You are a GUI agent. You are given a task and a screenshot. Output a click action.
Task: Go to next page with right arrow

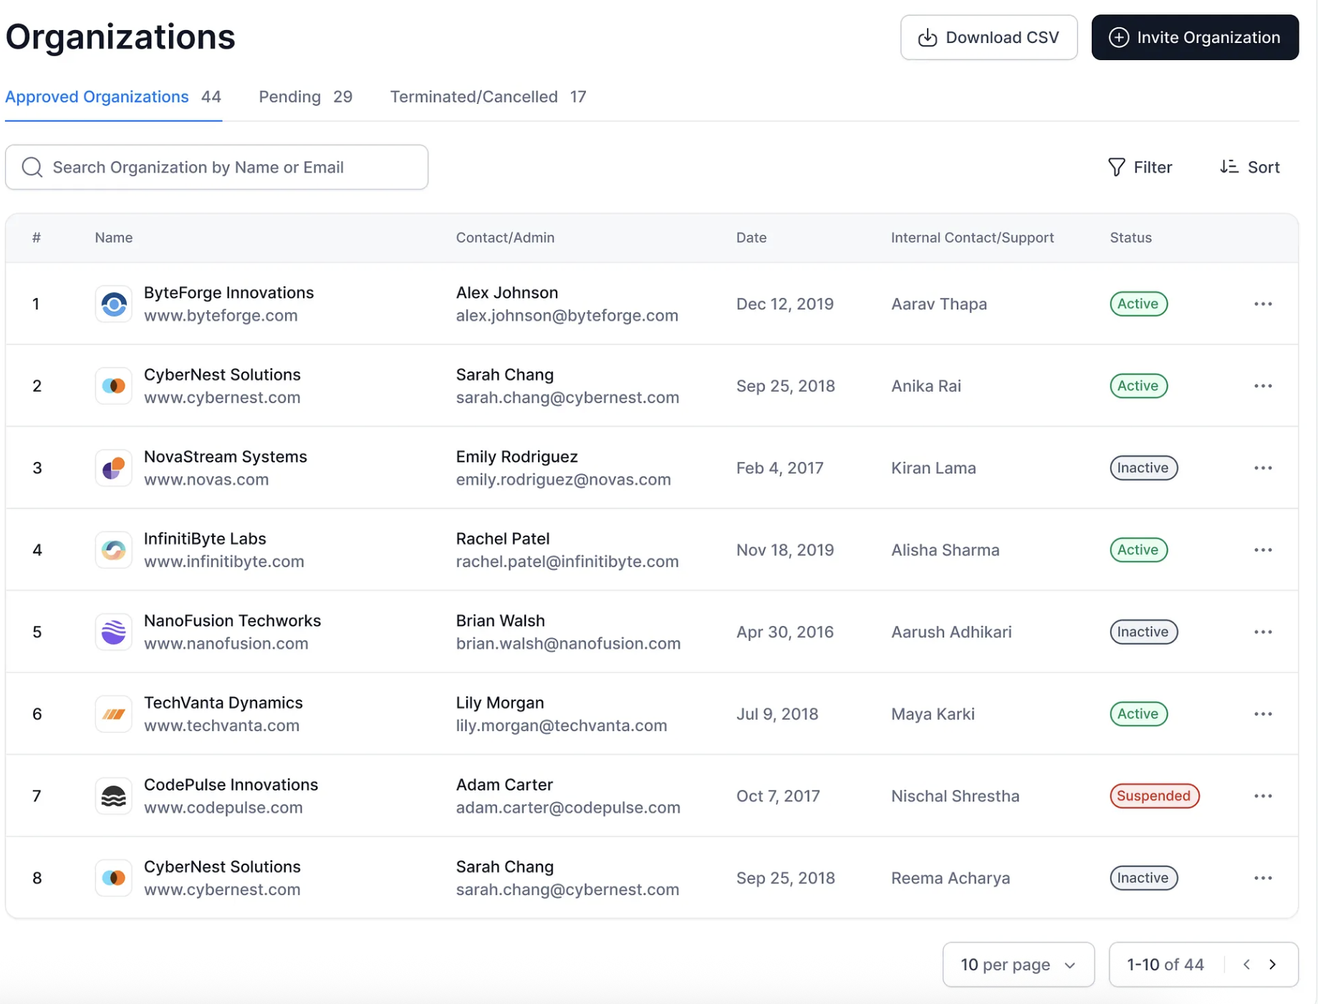[1272, 965]
